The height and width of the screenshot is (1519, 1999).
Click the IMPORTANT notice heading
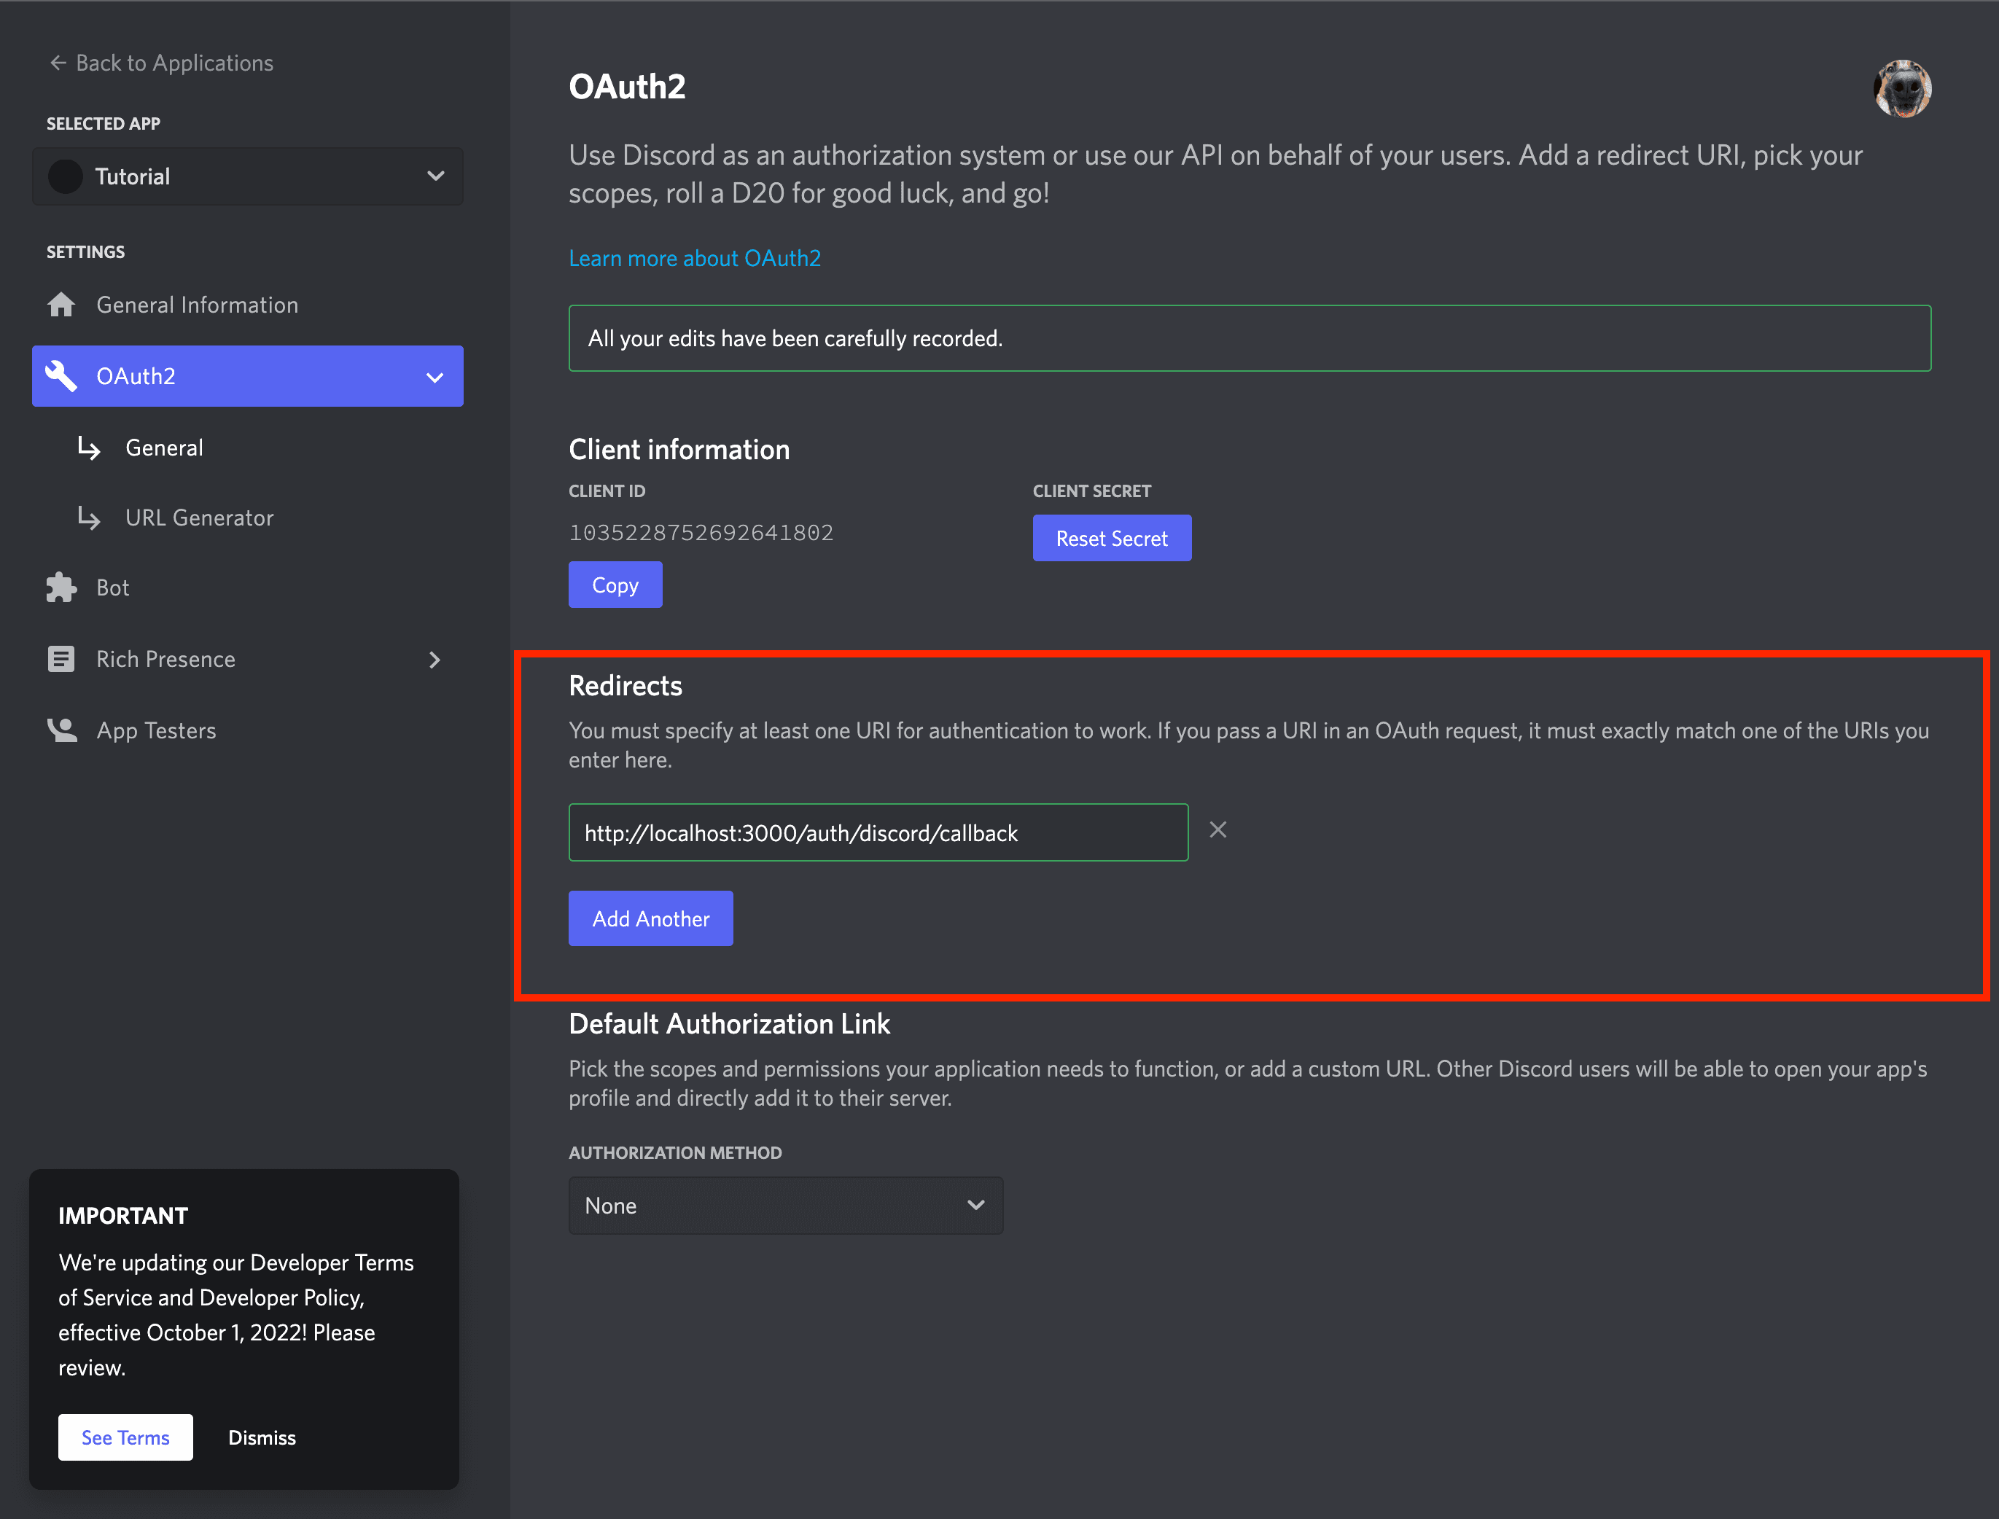123,1216
